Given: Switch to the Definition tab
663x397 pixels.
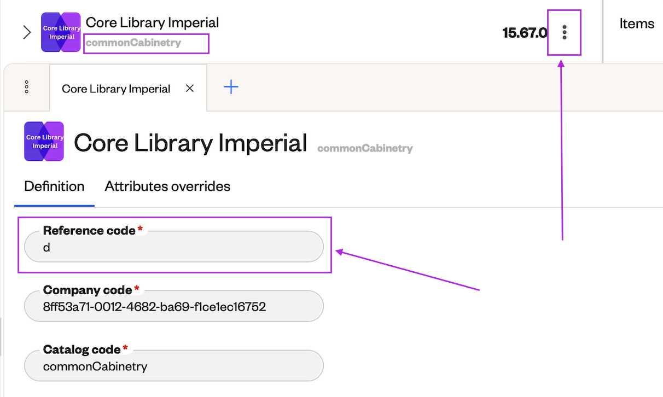Looking at the screenshot, I should point(54,186).
